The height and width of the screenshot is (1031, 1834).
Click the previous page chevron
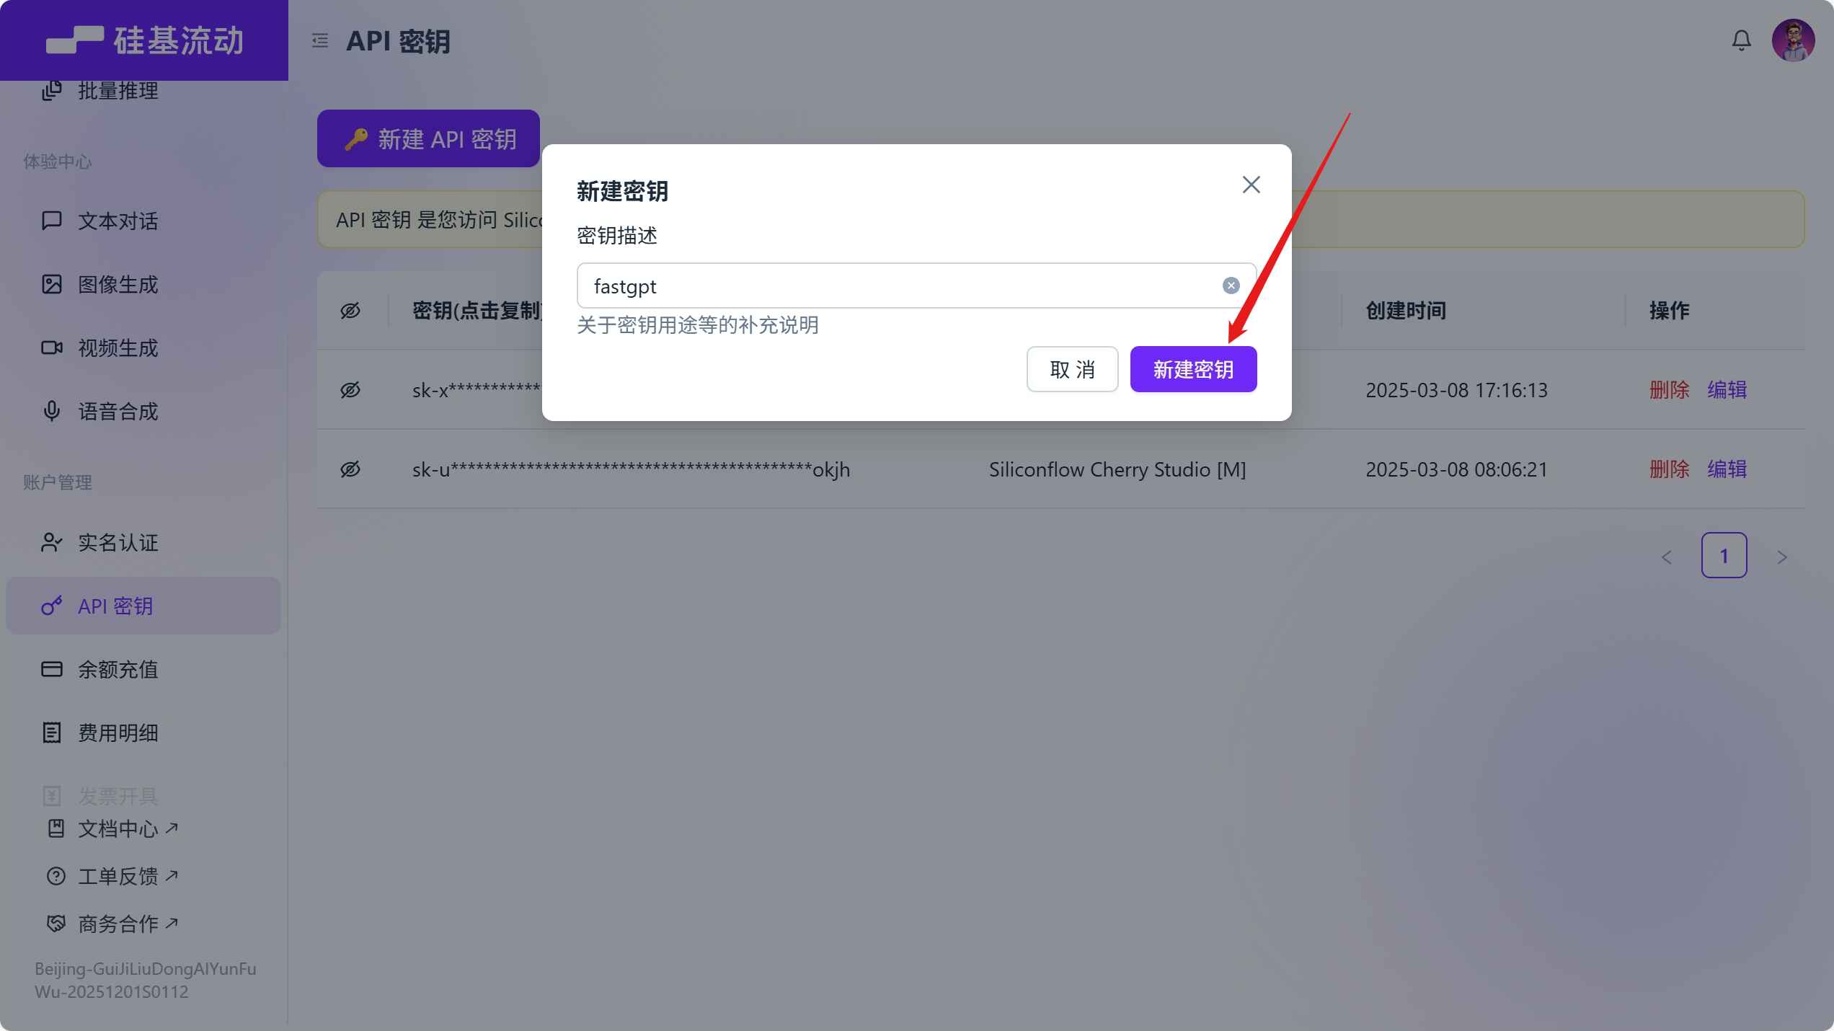1667,556
